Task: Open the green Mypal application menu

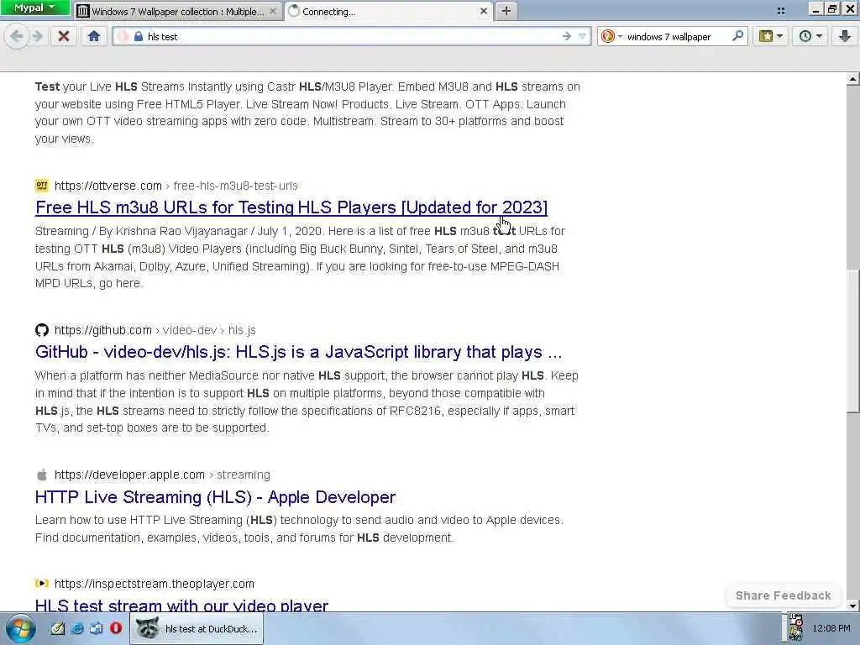Action: [34, 8]
